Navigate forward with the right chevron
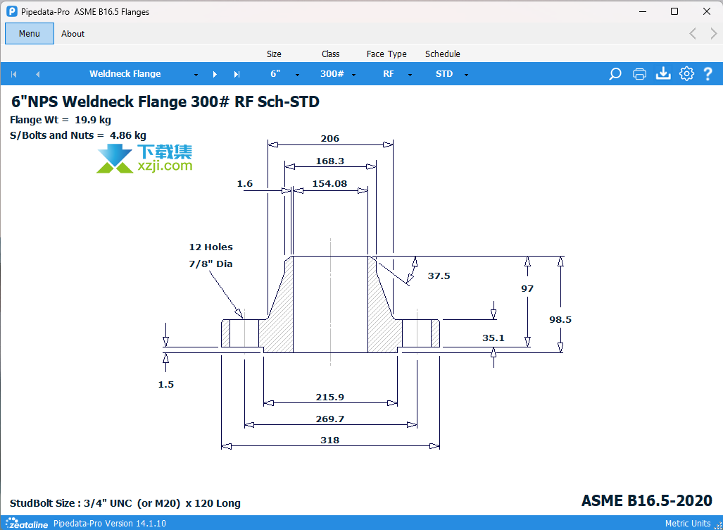 (x=714, y=34)
